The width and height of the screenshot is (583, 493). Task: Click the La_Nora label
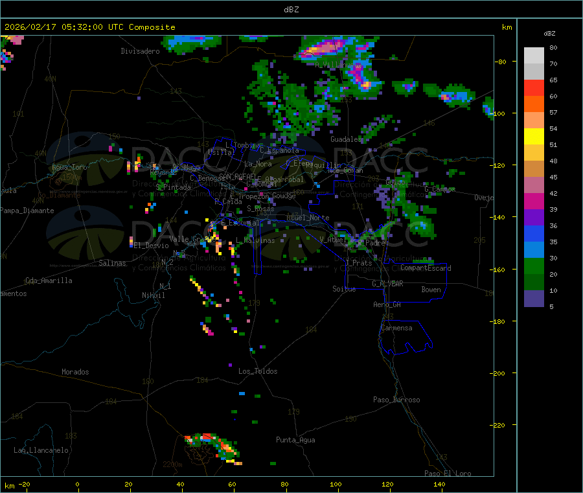(x=258, y=164)
